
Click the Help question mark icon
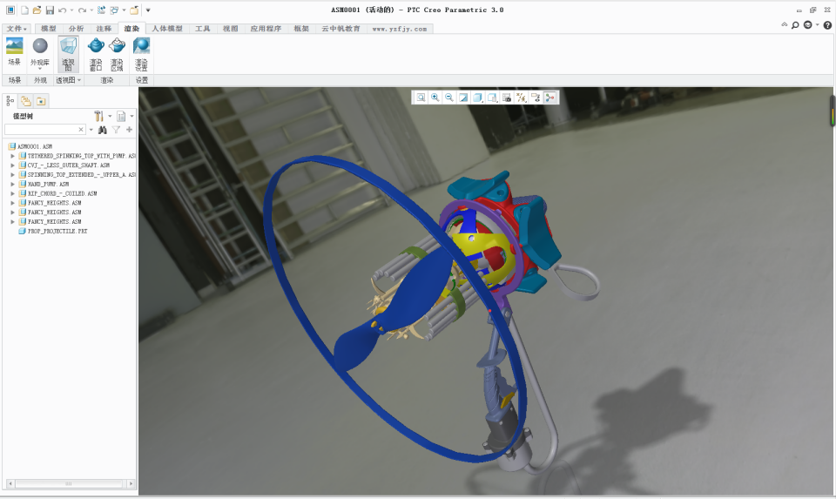click(x=827, y=25)
